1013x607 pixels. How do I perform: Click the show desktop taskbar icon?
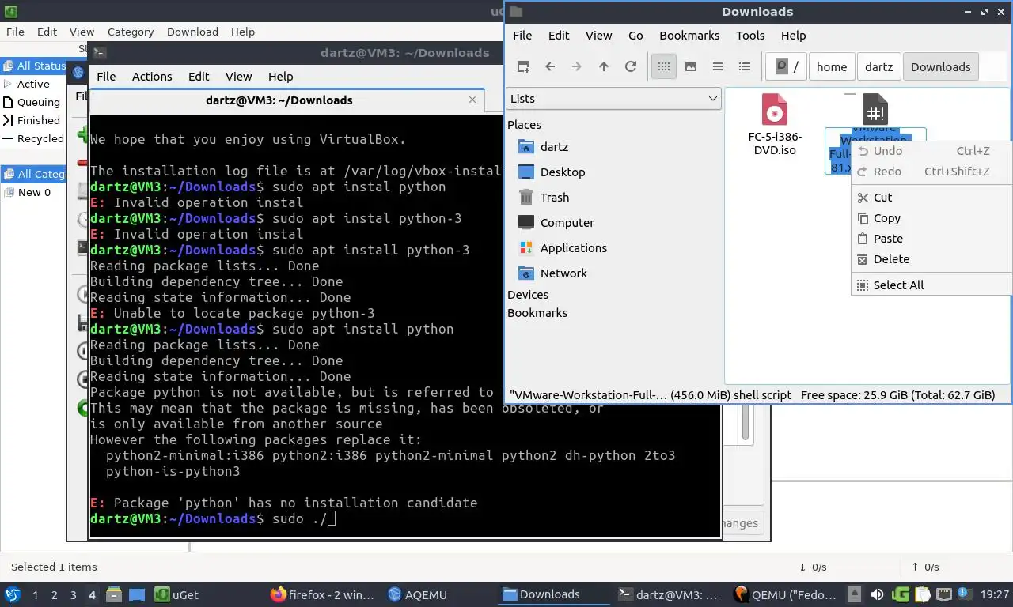tap(137, 594)
